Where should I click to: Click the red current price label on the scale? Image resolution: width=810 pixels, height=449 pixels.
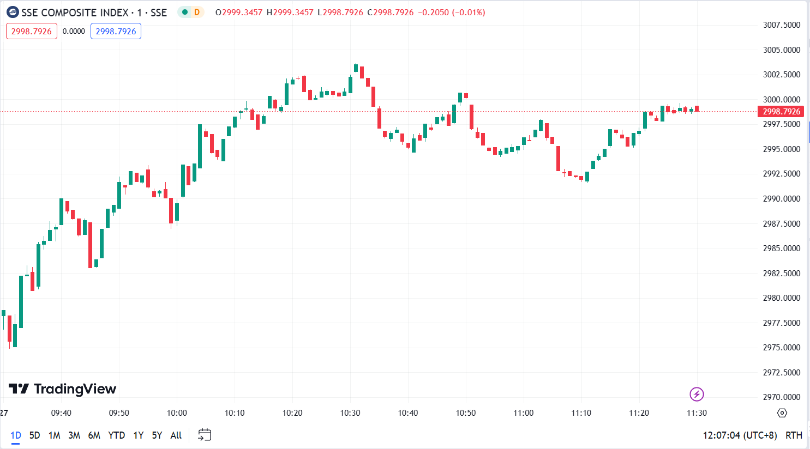click(781, 112)
